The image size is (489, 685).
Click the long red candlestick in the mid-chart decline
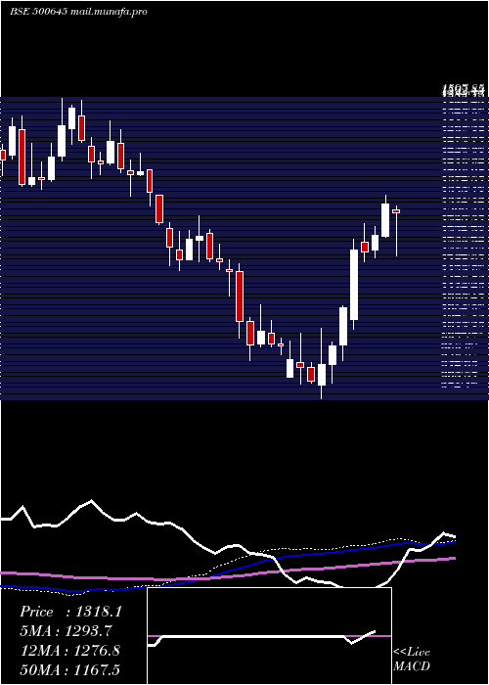[240, 297]
